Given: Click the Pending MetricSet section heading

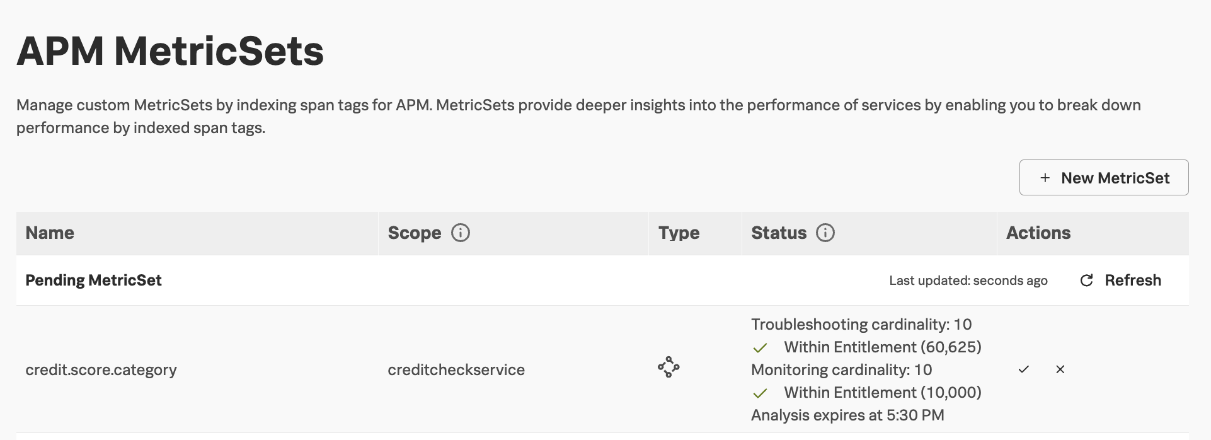Looking at the screenshot, I should click(93, 281).
